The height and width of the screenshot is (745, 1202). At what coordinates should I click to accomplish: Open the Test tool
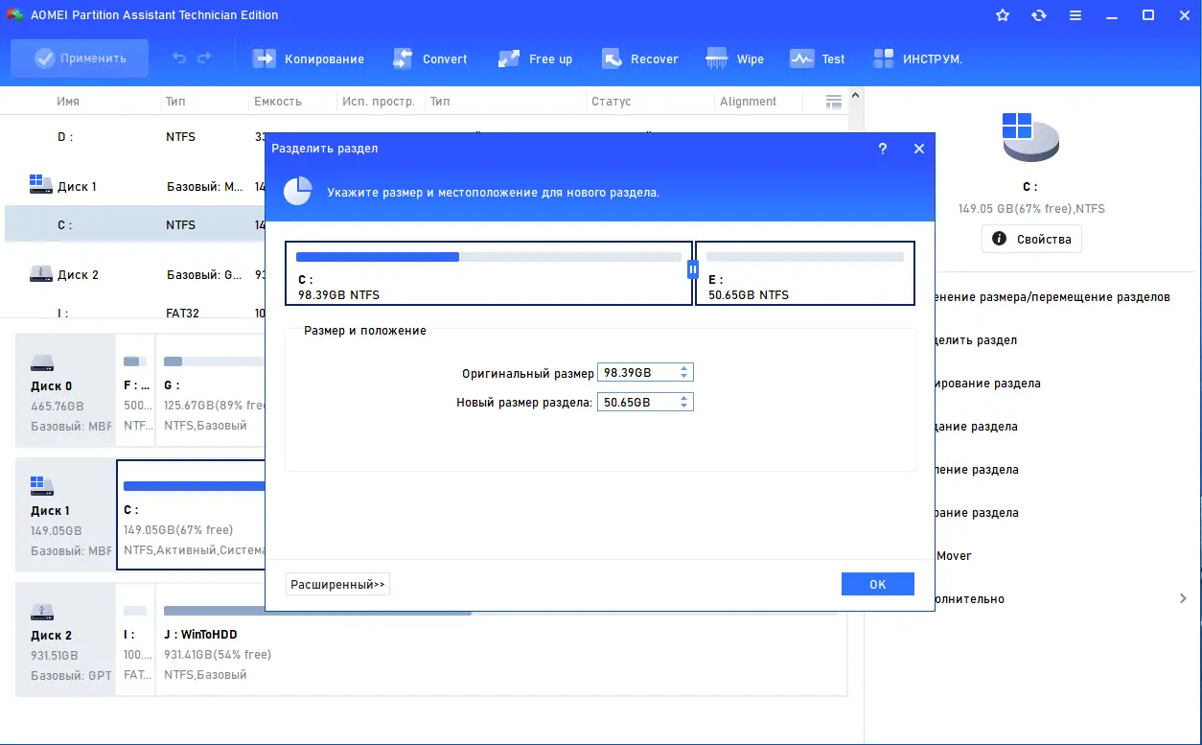[817, 58]
